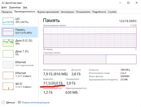This screenshot has width=141, height=107.
Task: Click the Кэшировано 3,9 ГБ value
Action: click(71, 83)
